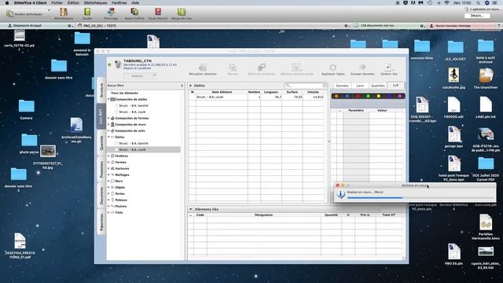Image resolution: width=503 pixels, height=283 pixels.
Task: Toggle checkbox for selected Struct. - B.A. coulé under Dalles
Action: click(x=116, y=149)
